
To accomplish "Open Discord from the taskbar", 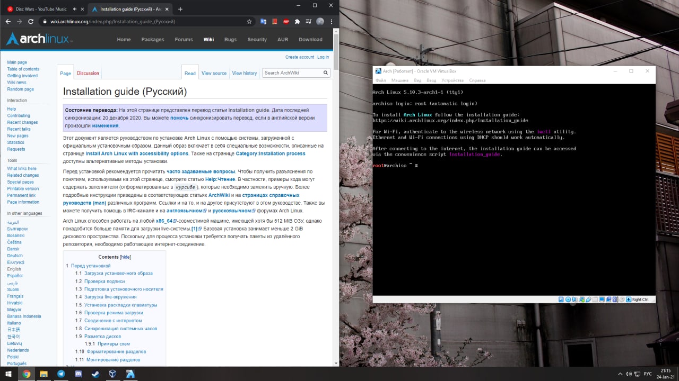I will coord(78,374).
